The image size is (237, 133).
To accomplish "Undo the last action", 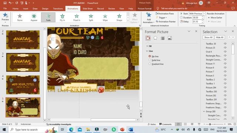I will 10,3.
